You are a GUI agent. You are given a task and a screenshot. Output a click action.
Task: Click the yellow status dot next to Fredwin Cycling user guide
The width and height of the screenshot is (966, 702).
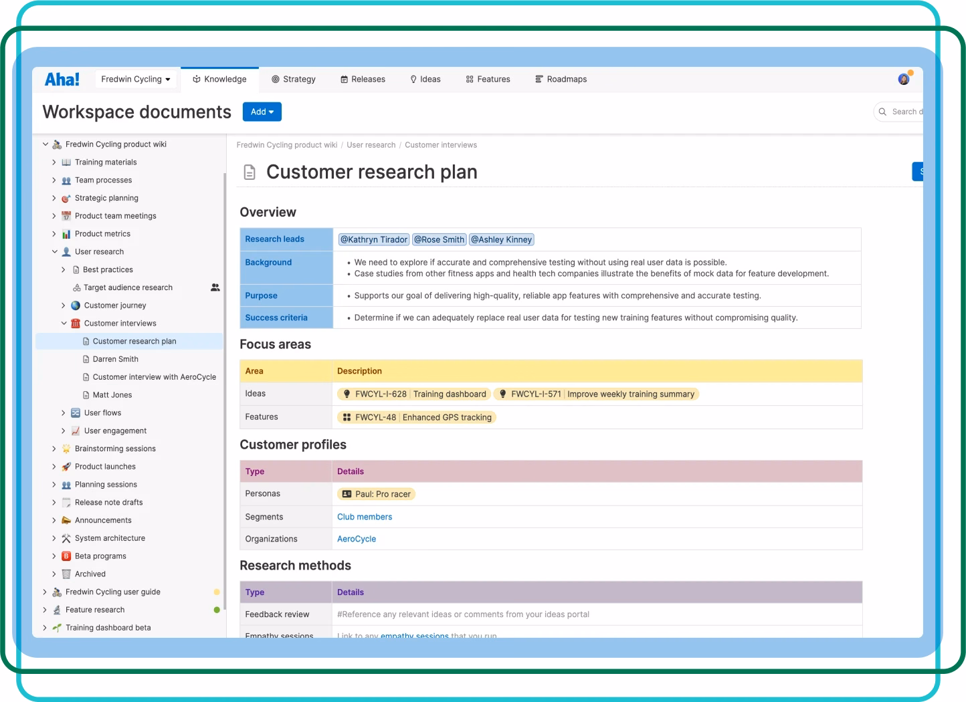217,592
